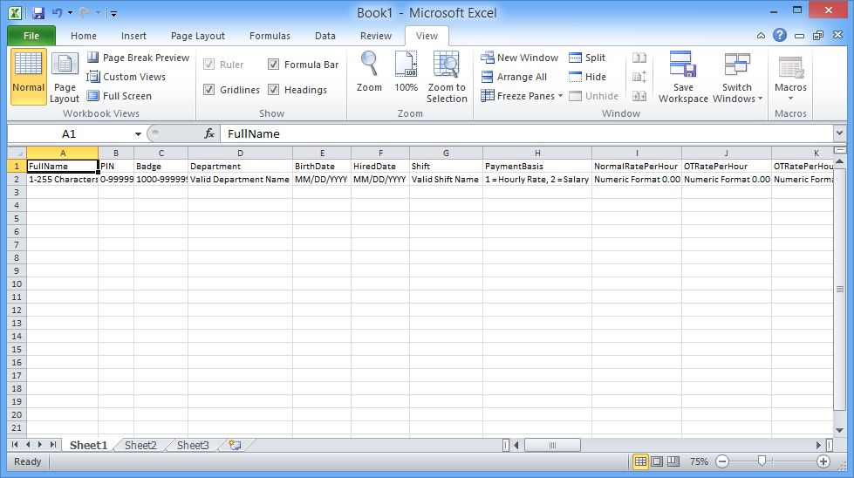Select Page Break Preview in status bar

(x=673, y=461)
